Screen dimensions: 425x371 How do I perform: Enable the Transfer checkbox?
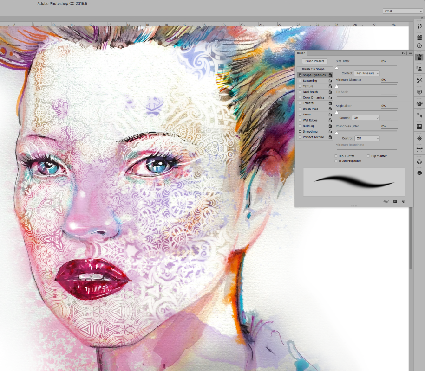tap(300, 103)
